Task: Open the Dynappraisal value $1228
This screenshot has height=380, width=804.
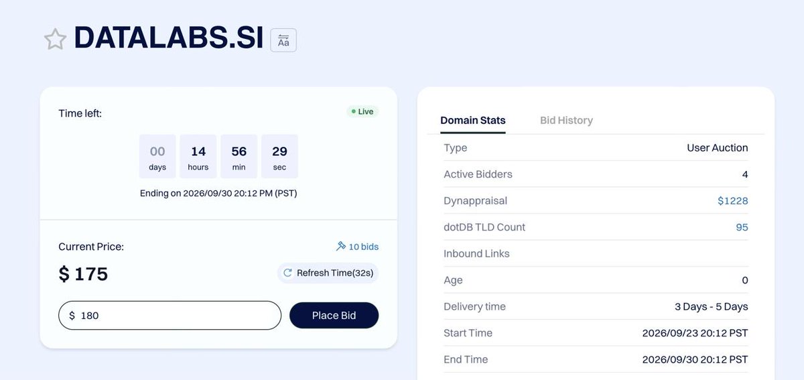Action: tap(733, 200)
